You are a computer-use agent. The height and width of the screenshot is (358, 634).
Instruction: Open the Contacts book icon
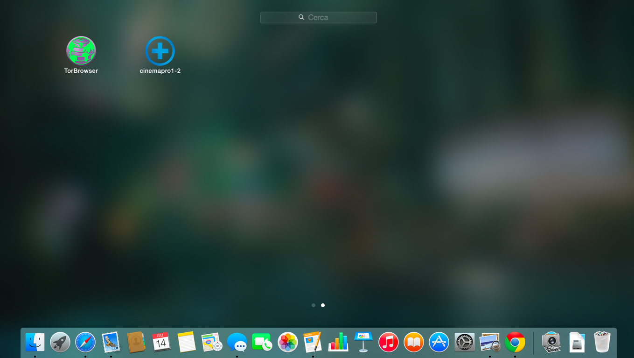tap(136, 343)
